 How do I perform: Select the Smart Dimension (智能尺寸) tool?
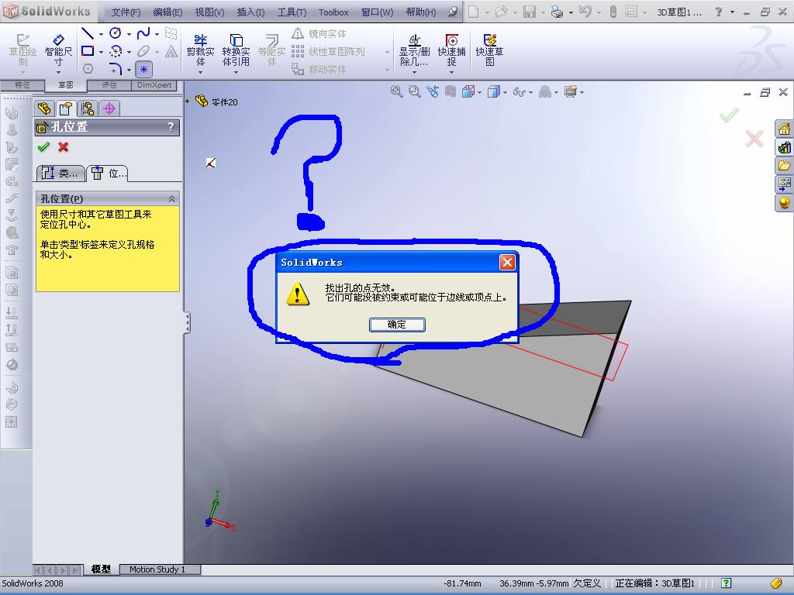tap(58, 50)
